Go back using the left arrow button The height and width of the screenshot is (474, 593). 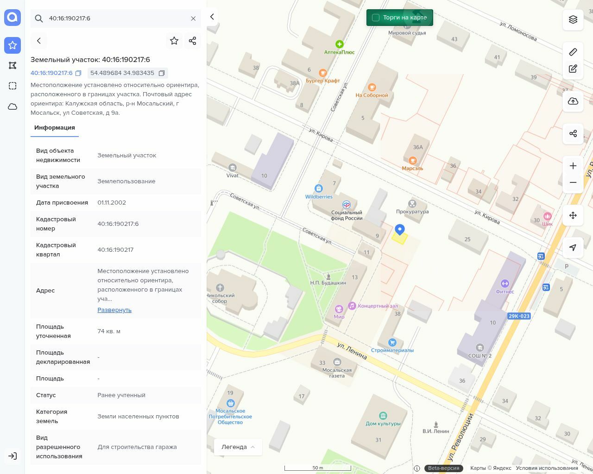(39, 41)
